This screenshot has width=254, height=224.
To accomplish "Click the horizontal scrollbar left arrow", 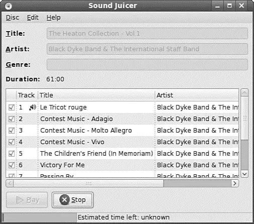I will (10, 183).
